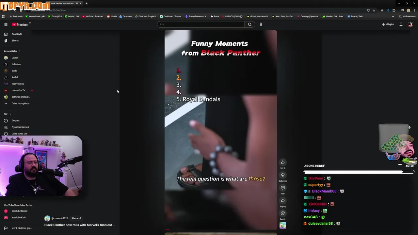Click oxy9enn in stream chat
The image size is (418, 235).
click(x=315, y=179)
